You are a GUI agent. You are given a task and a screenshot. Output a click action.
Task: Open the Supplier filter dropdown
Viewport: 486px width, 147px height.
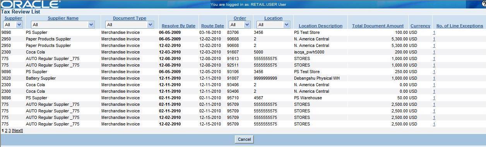(13, 25)
